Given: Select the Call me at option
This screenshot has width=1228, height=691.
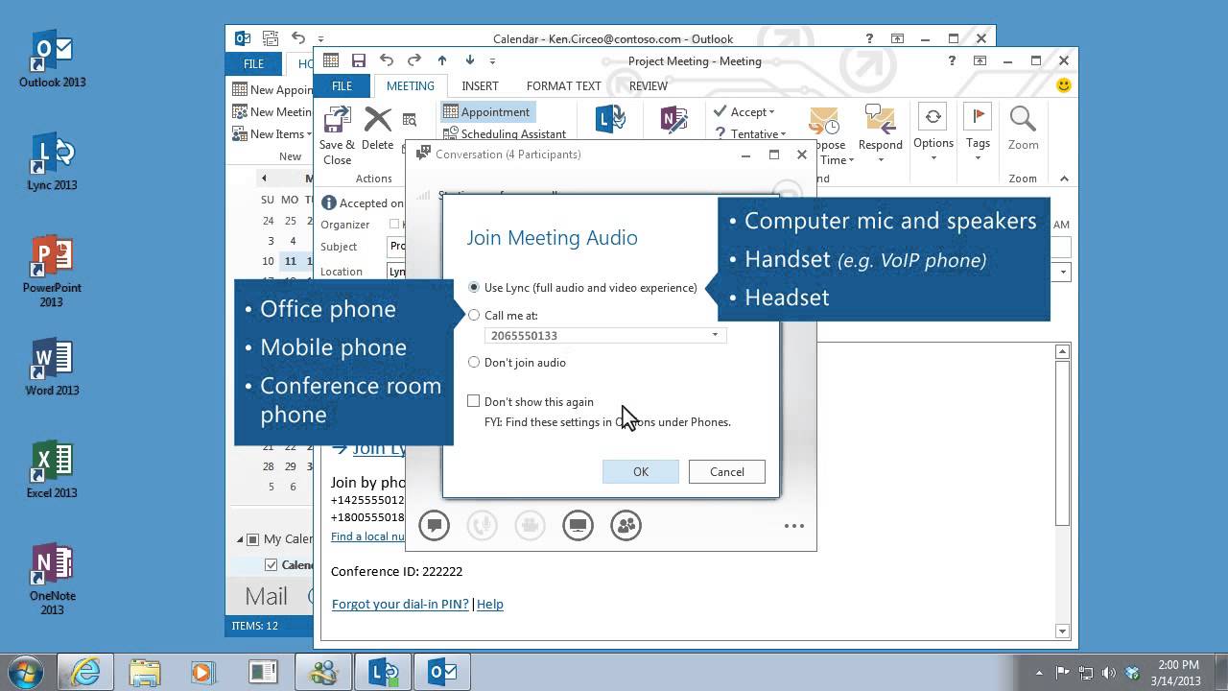Looking at the screenshot, I should coord(474,315).
